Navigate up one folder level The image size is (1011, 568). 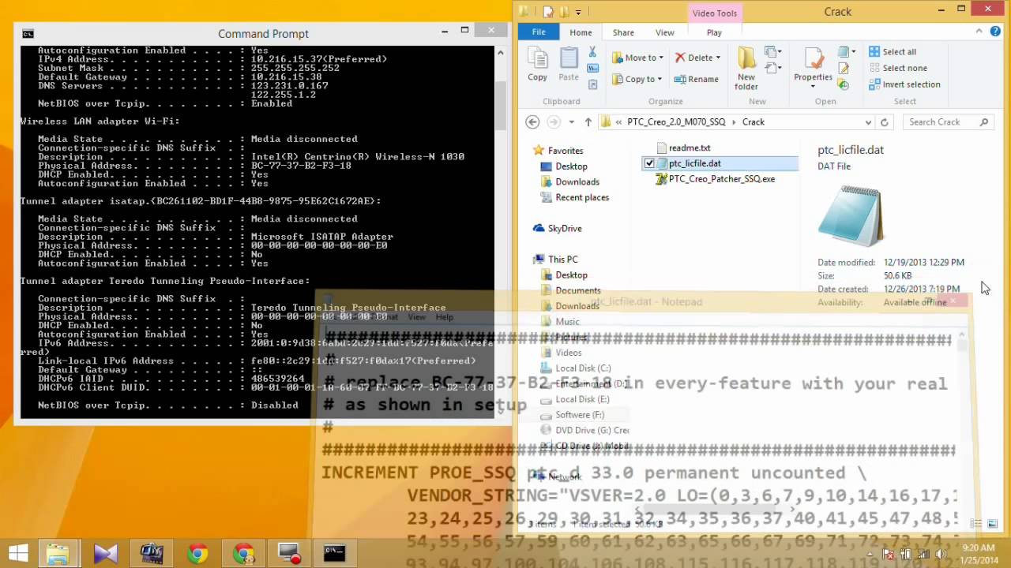(x=588, y=122)
